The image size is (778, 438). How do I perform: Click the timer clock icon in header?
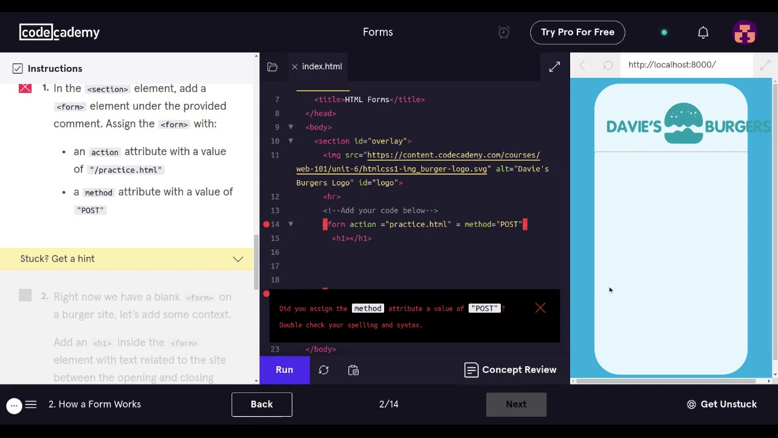[x=504, y=32]
